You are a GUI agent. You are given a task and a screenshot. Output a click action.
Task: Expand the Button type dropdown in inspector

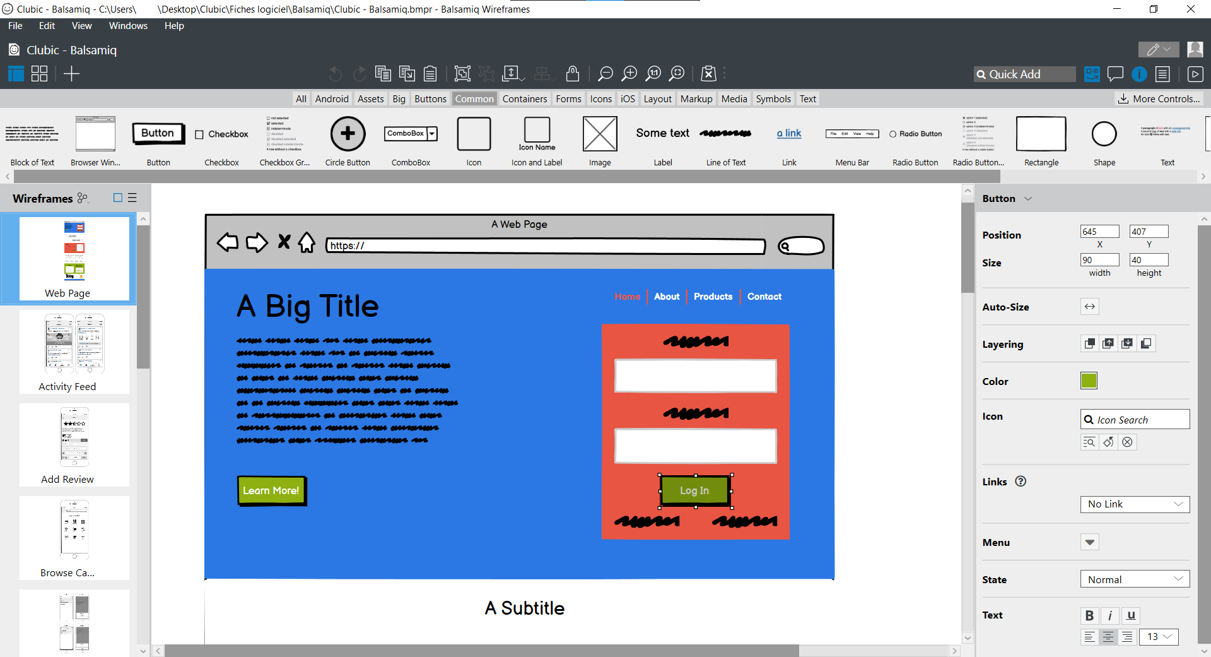point(1028,198)
